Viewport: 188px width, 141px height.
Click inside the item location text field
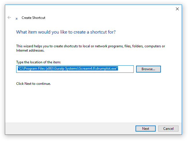pyautogui.click(x=75, y=69)
